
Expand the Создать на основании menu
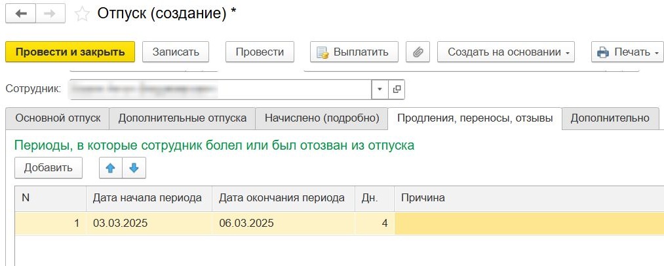coord(506,52)
